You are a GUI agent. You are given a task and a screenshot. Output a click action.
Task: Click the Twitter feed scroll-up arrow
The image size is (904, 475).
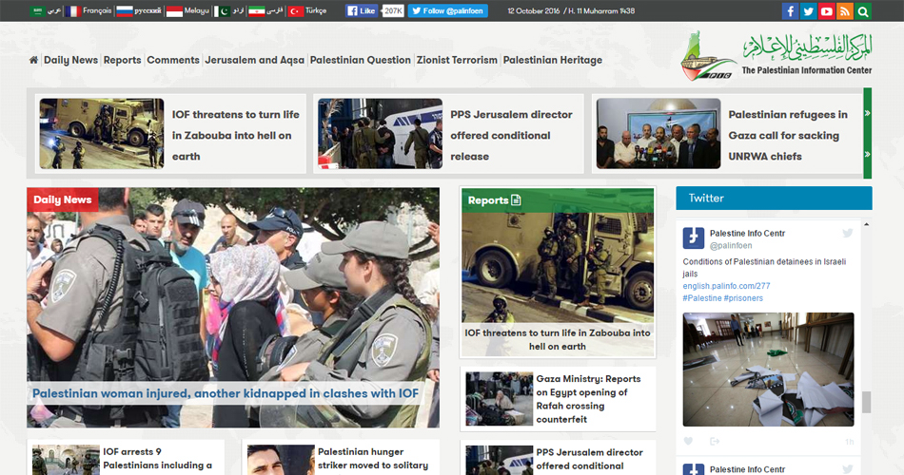pyautogui.click(x=866, y=224)
